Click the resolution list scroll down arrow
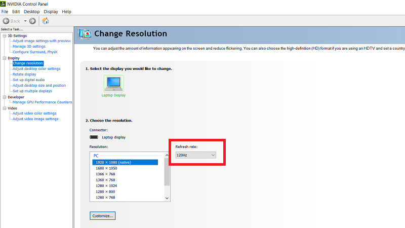This screenshot has width=405, height=228. pyautogui.click(x=167, y=198)
